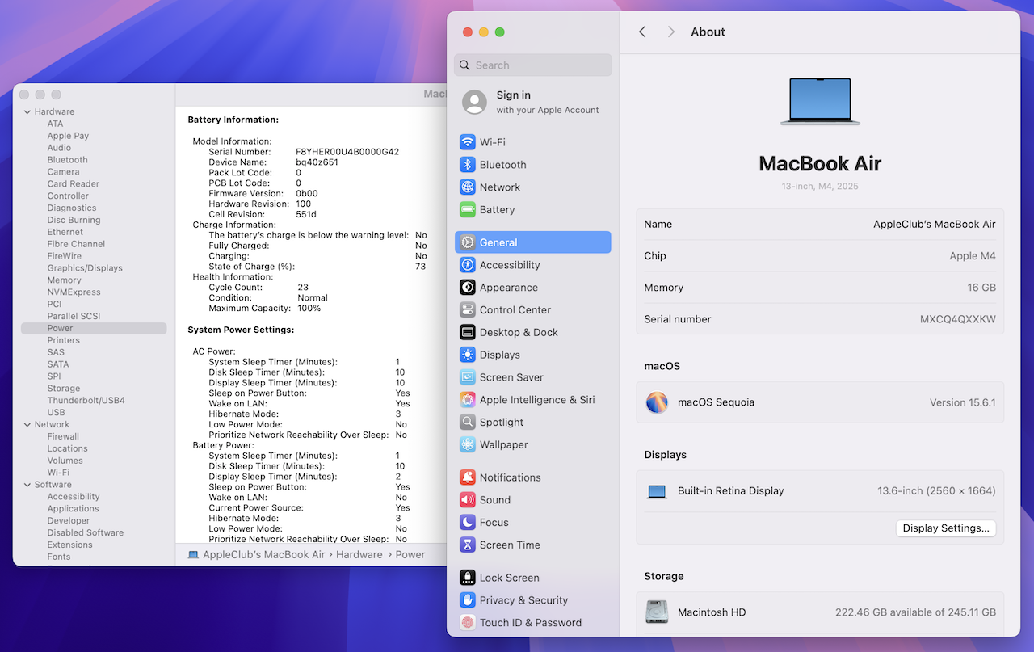
Task: Select Locations under Network
Action: 67,449
